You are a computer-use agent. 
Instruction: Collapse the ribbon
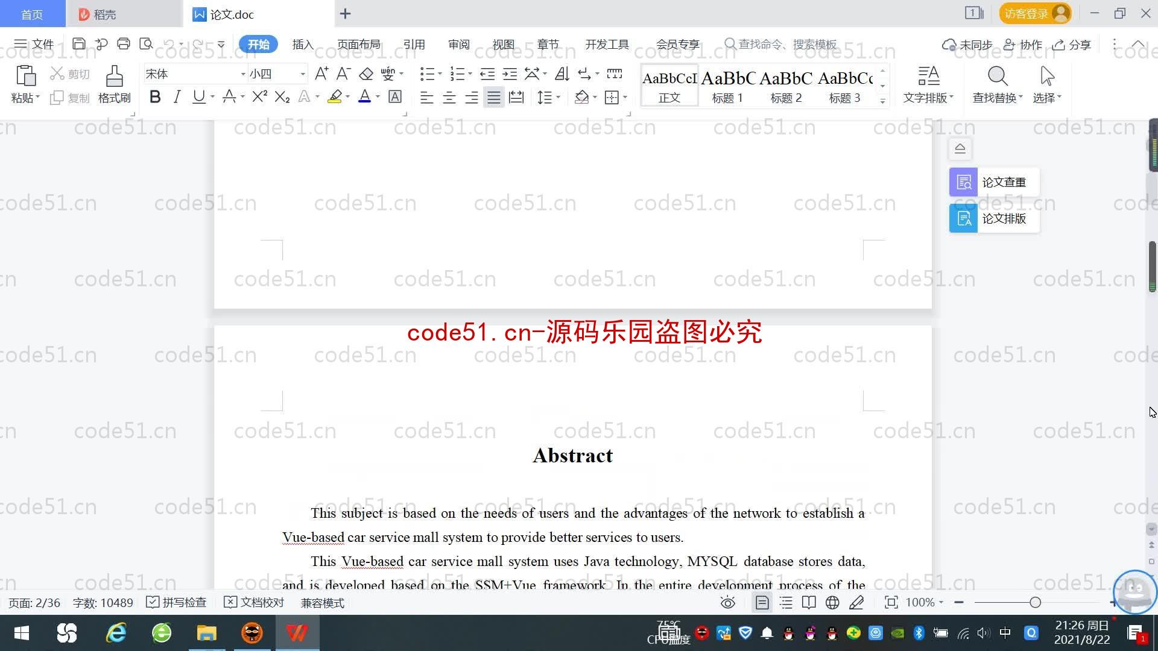click(x=1138, y=44)
